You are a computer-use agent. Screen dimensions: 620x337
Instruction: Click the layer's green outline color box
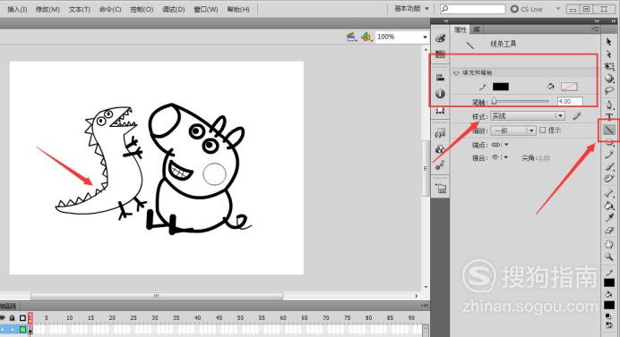click(x=22, y=329)
